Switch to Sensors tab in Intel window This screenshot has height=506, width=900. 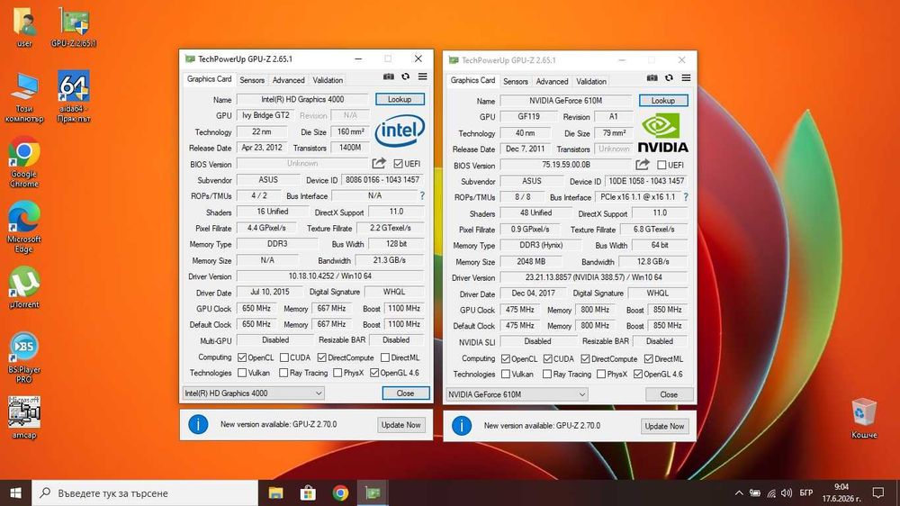coord(252,80)
